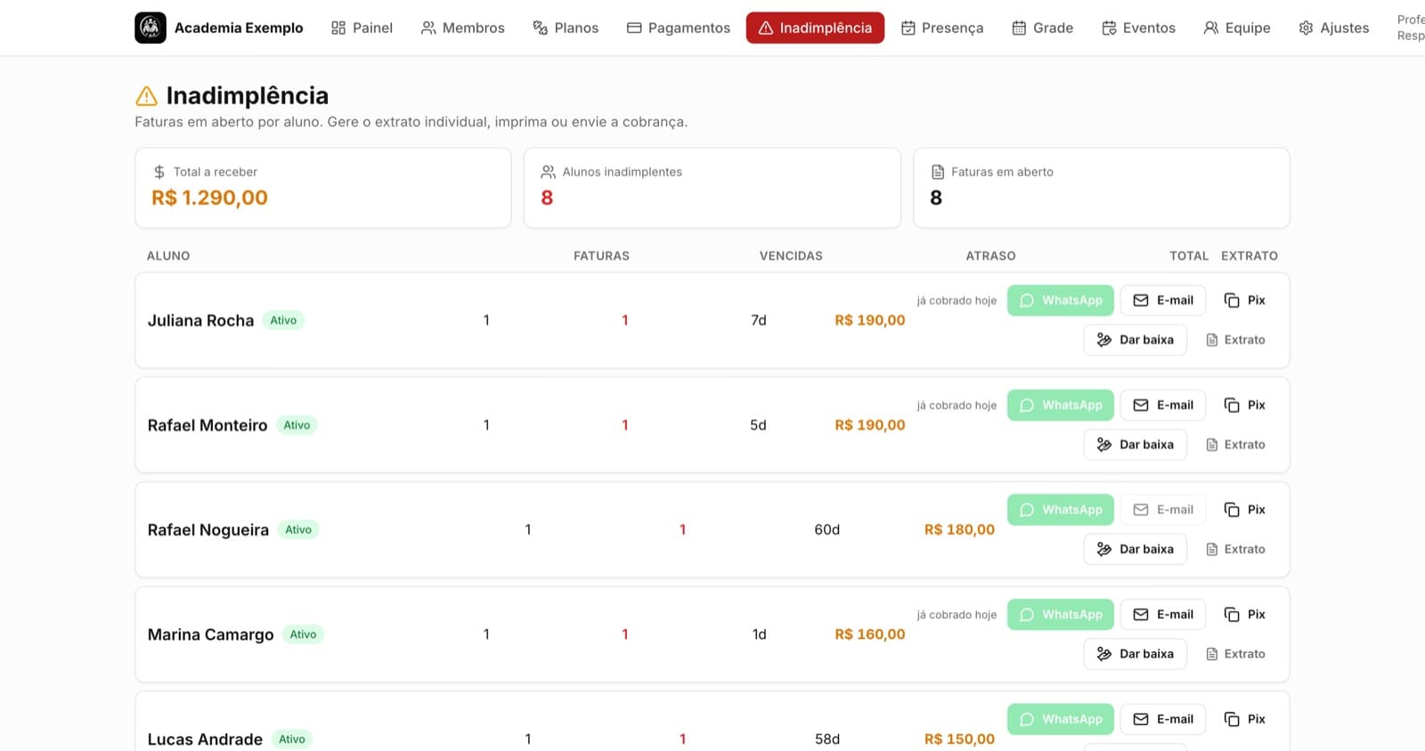Image resolution: width=1425 pixels, height=751 pixels.
Task: Open the Eventos page
Action: (1139, 28)
